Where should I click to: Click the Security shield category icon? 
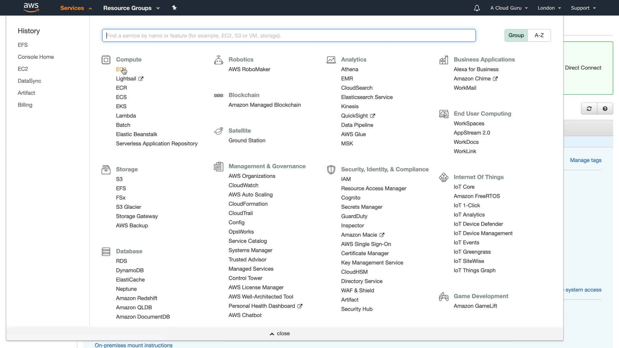tap(331, 169)
